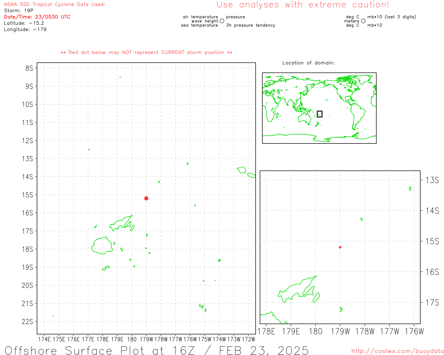This screenshot has height=355, width=444.
Task: Click the red dot disclaimer note
Action: pyautogui.click(x=146, y=52)
